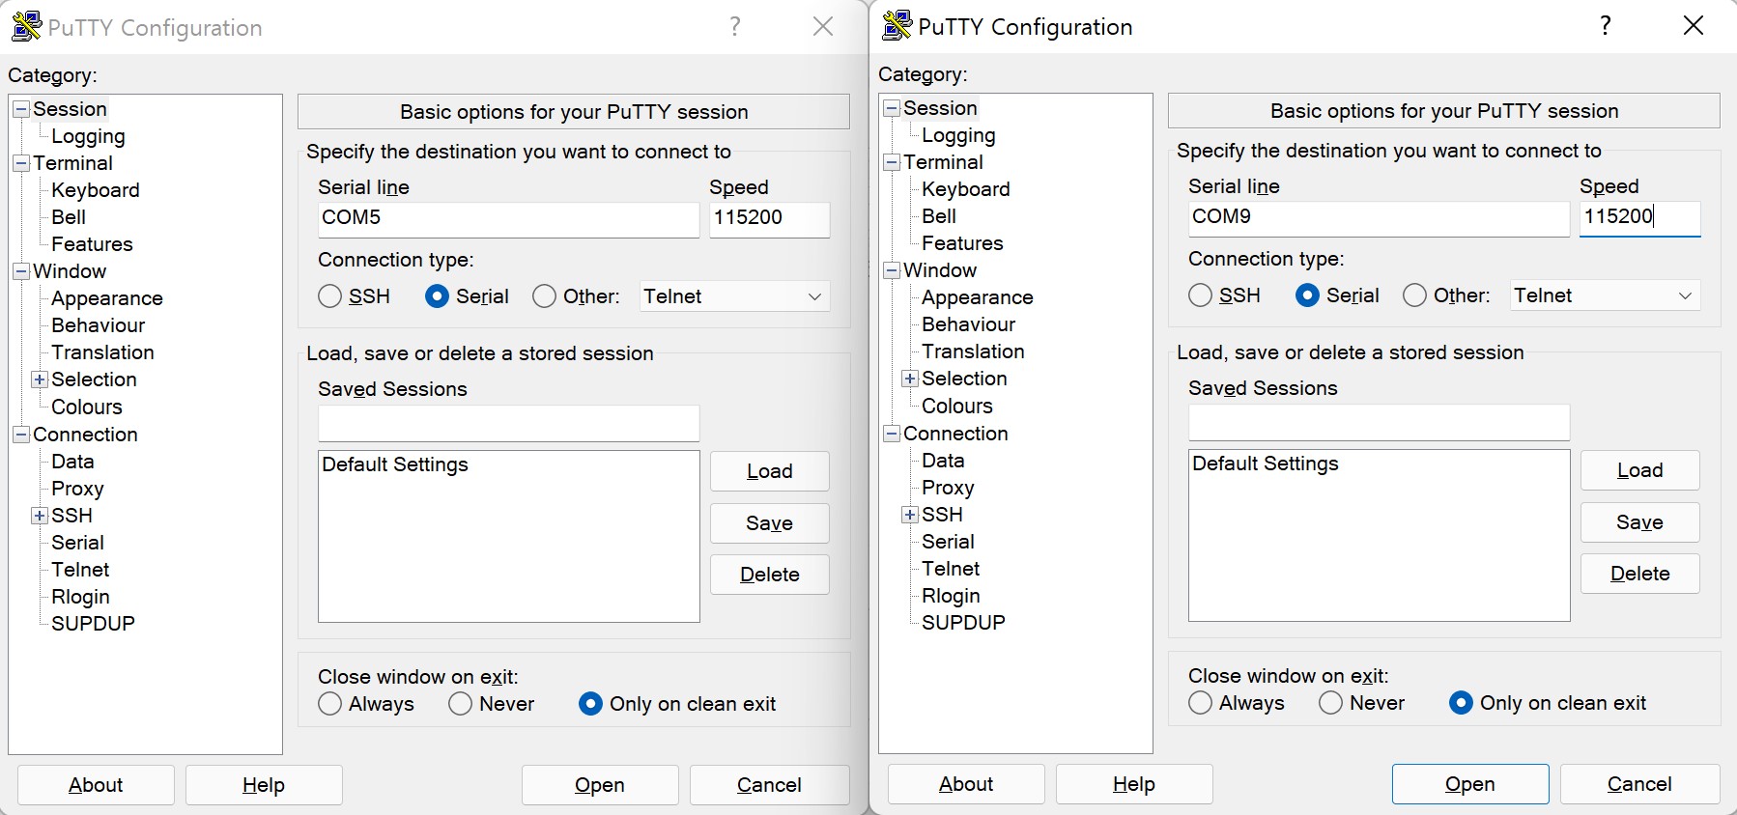The image size is (1737, 815).
Task: Click the help question mark in left window
Action: click(x=735, y=27)
